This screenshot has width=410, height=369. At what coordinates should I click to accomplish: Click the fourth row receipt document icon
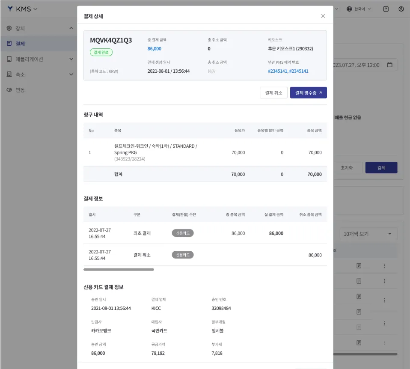[359, 312]
